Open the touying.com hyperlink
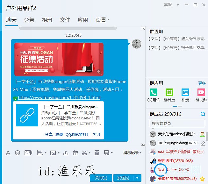This screenshot has width=208, height=184. pos(59,97)
